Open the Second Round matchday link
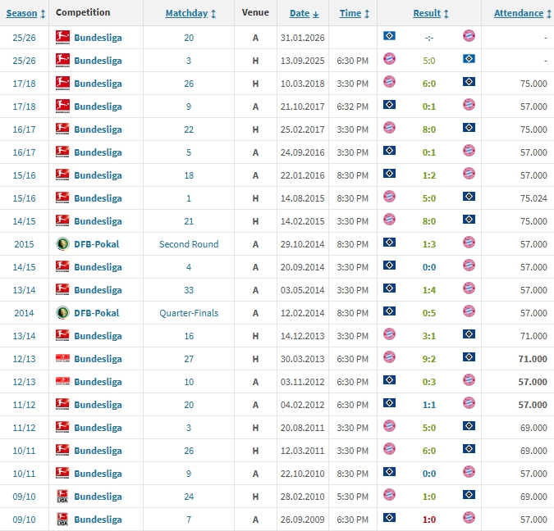Screen dimensions: 554x531 189,243
